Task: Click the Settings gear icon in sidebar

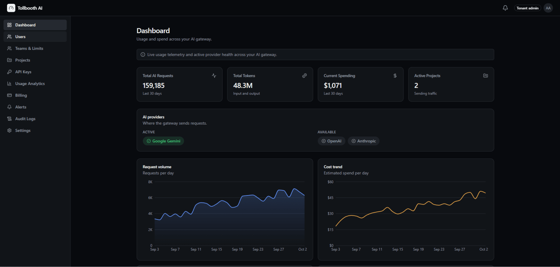Action: point(9,131)
